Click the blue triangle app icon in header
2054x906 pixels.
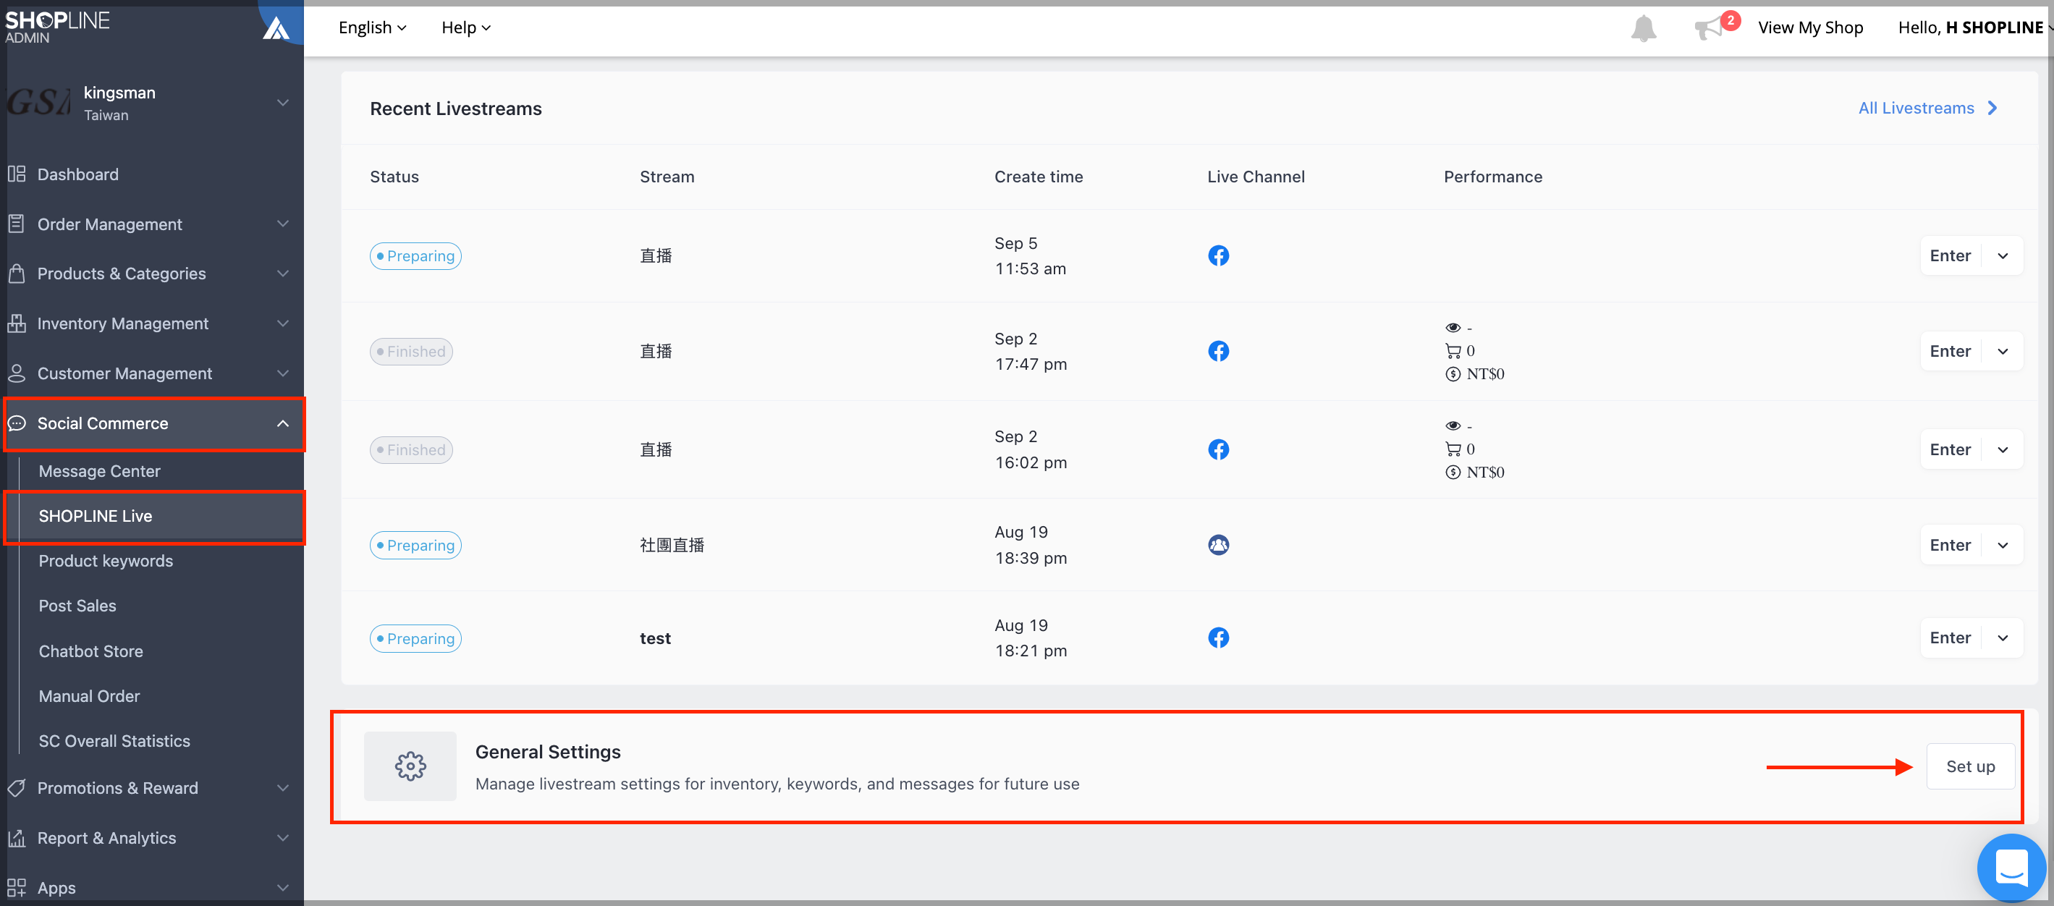(x=276, y=29)
